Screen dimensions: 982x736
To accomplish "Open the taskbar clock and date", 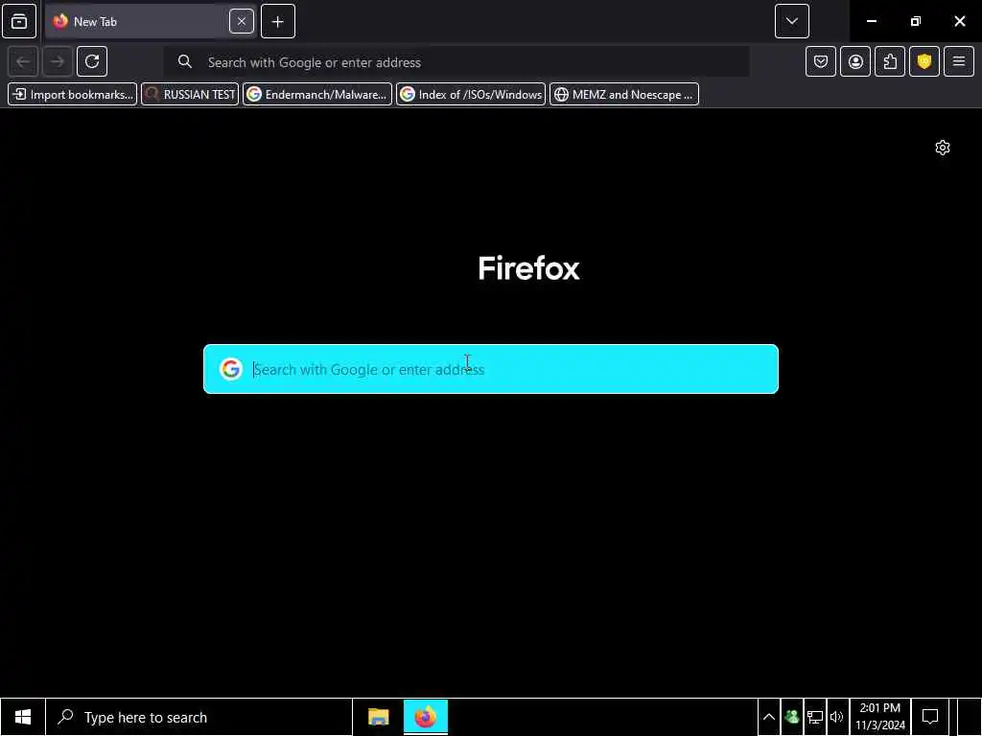I will coord(880,717).
